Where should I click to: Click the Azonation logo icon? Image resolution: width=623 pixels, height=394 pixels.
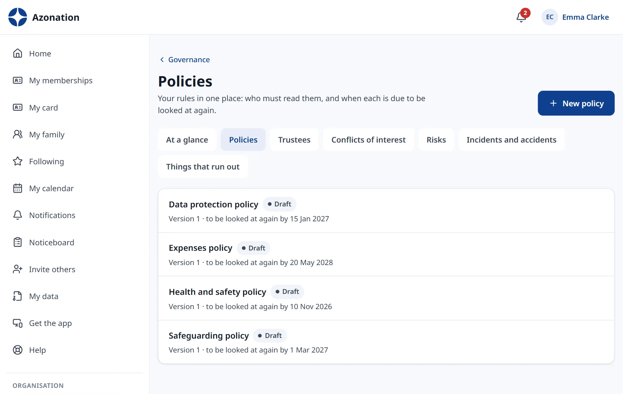tap(18, 17)
